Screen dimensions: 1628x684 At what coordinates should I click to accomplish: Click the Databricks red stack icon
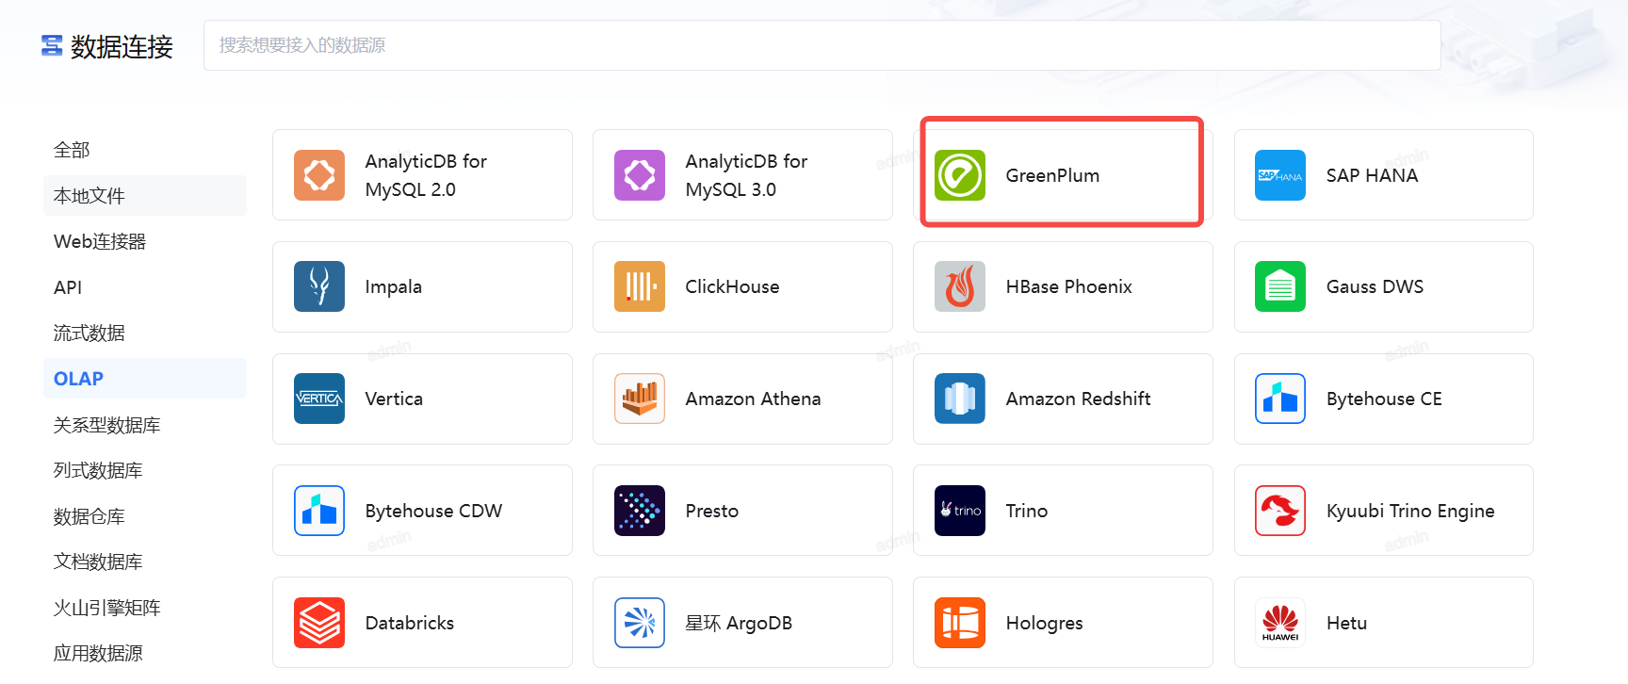click(x=319, y=623)
